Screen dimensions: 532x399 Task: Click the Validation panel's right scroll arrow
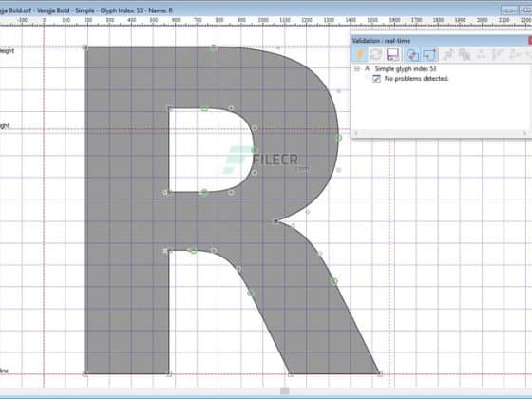pos(524,133)
